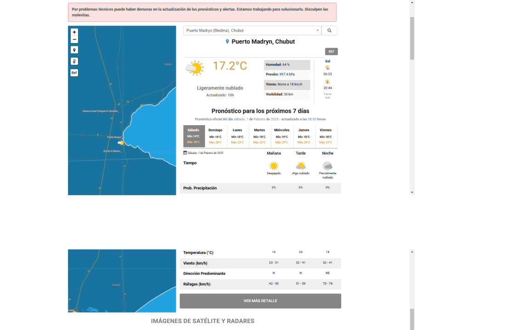The height and width of the screenshot is (330, 517).
Task: Select the Domingo forecast tab
Action: (x=215, y=136)
